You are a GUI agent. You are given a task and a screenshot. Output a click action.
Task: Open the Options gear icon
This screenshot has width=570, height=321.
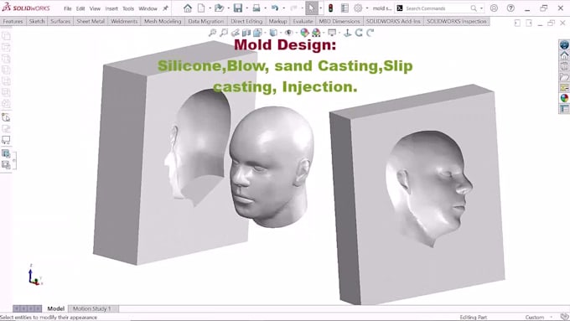click(358, 8)
